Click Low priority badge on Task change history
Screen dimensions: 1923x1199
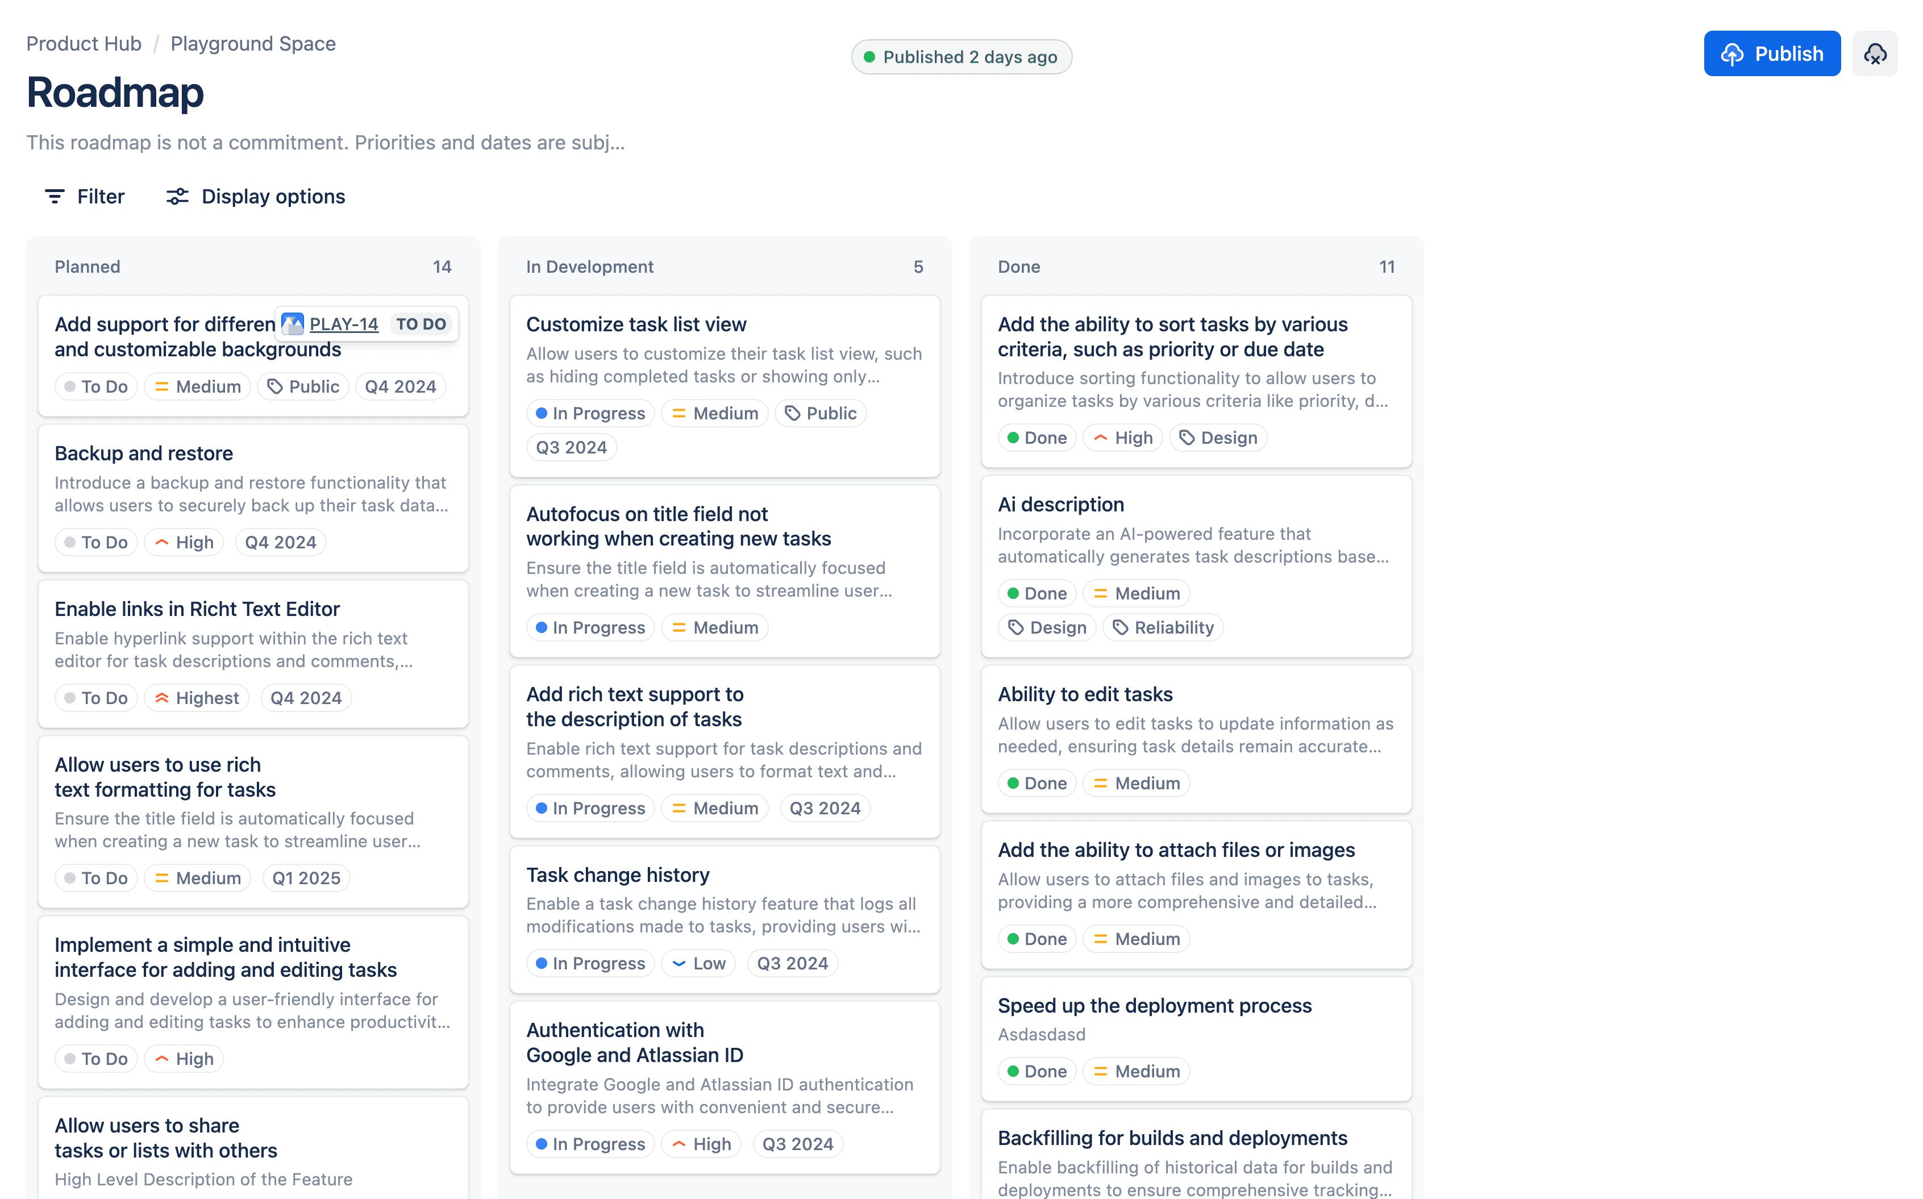tap(698, 963)
